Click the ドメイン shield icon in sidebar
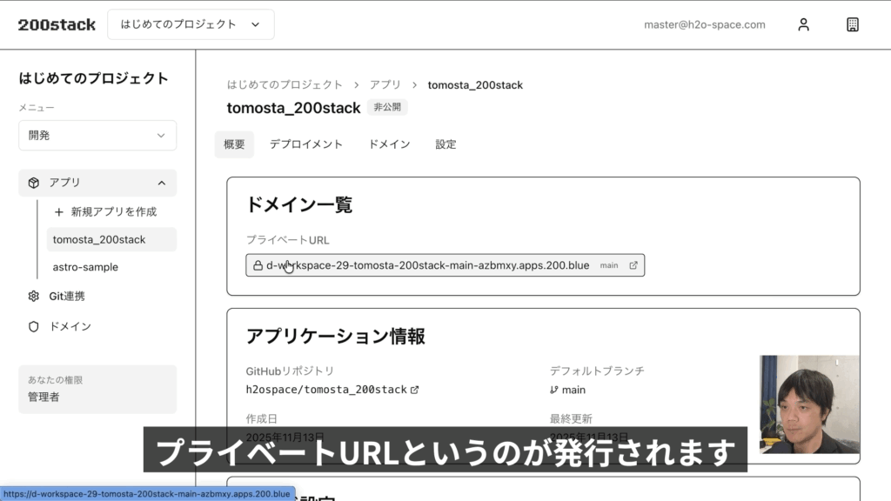Viewport: 891px width, 501px height. (x=34, y=326)
